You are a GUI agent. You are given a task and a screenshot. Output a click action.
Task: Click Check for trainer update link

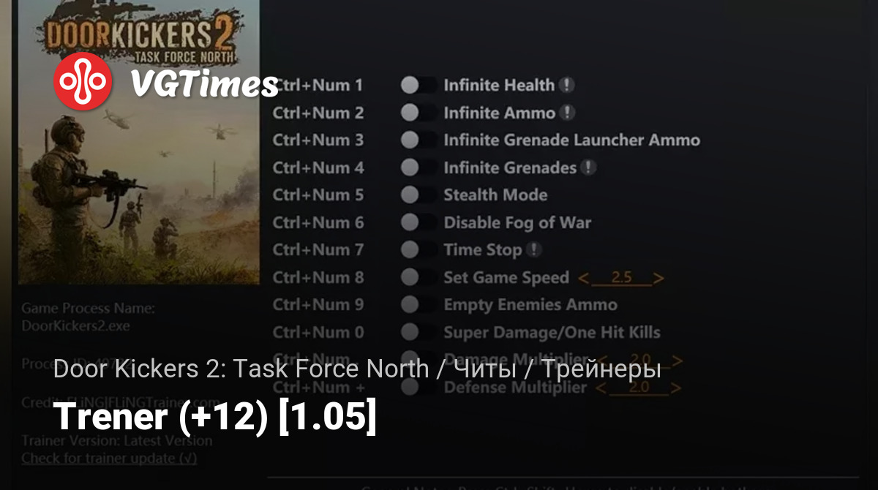[x=109, y=459]
